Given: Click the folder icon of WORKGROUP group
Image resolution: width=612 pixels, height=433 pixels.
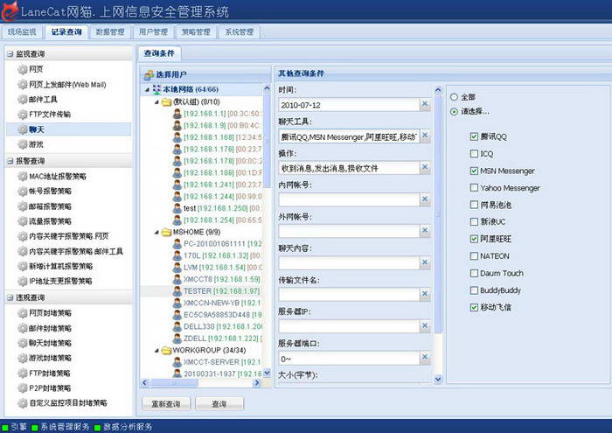Looking at the screenshot, I should click(167, 351).
